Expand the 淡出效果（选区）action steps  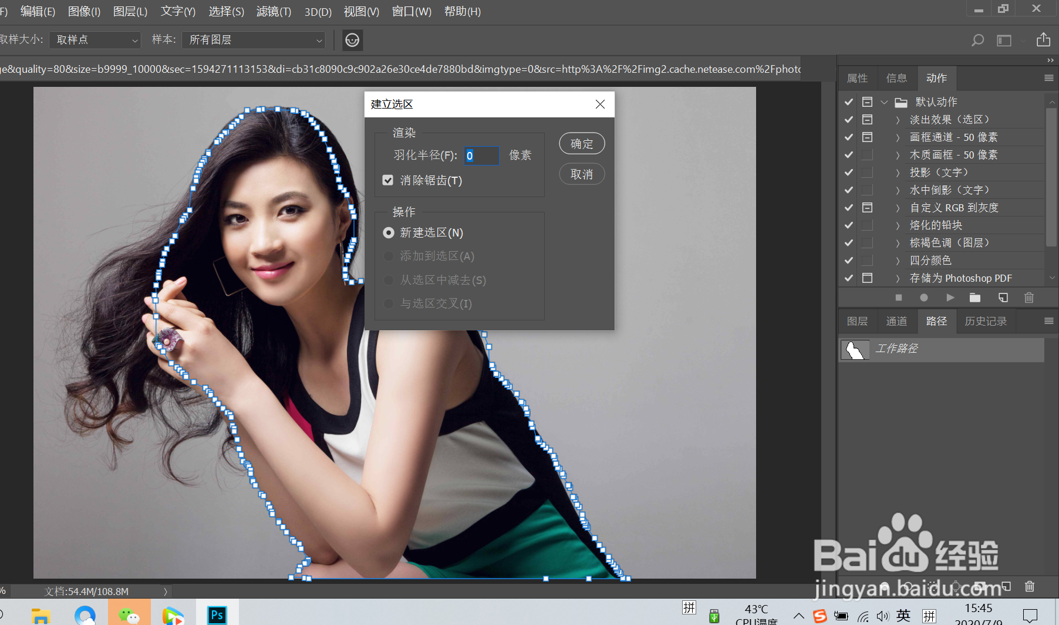click(x=898, y=120)
